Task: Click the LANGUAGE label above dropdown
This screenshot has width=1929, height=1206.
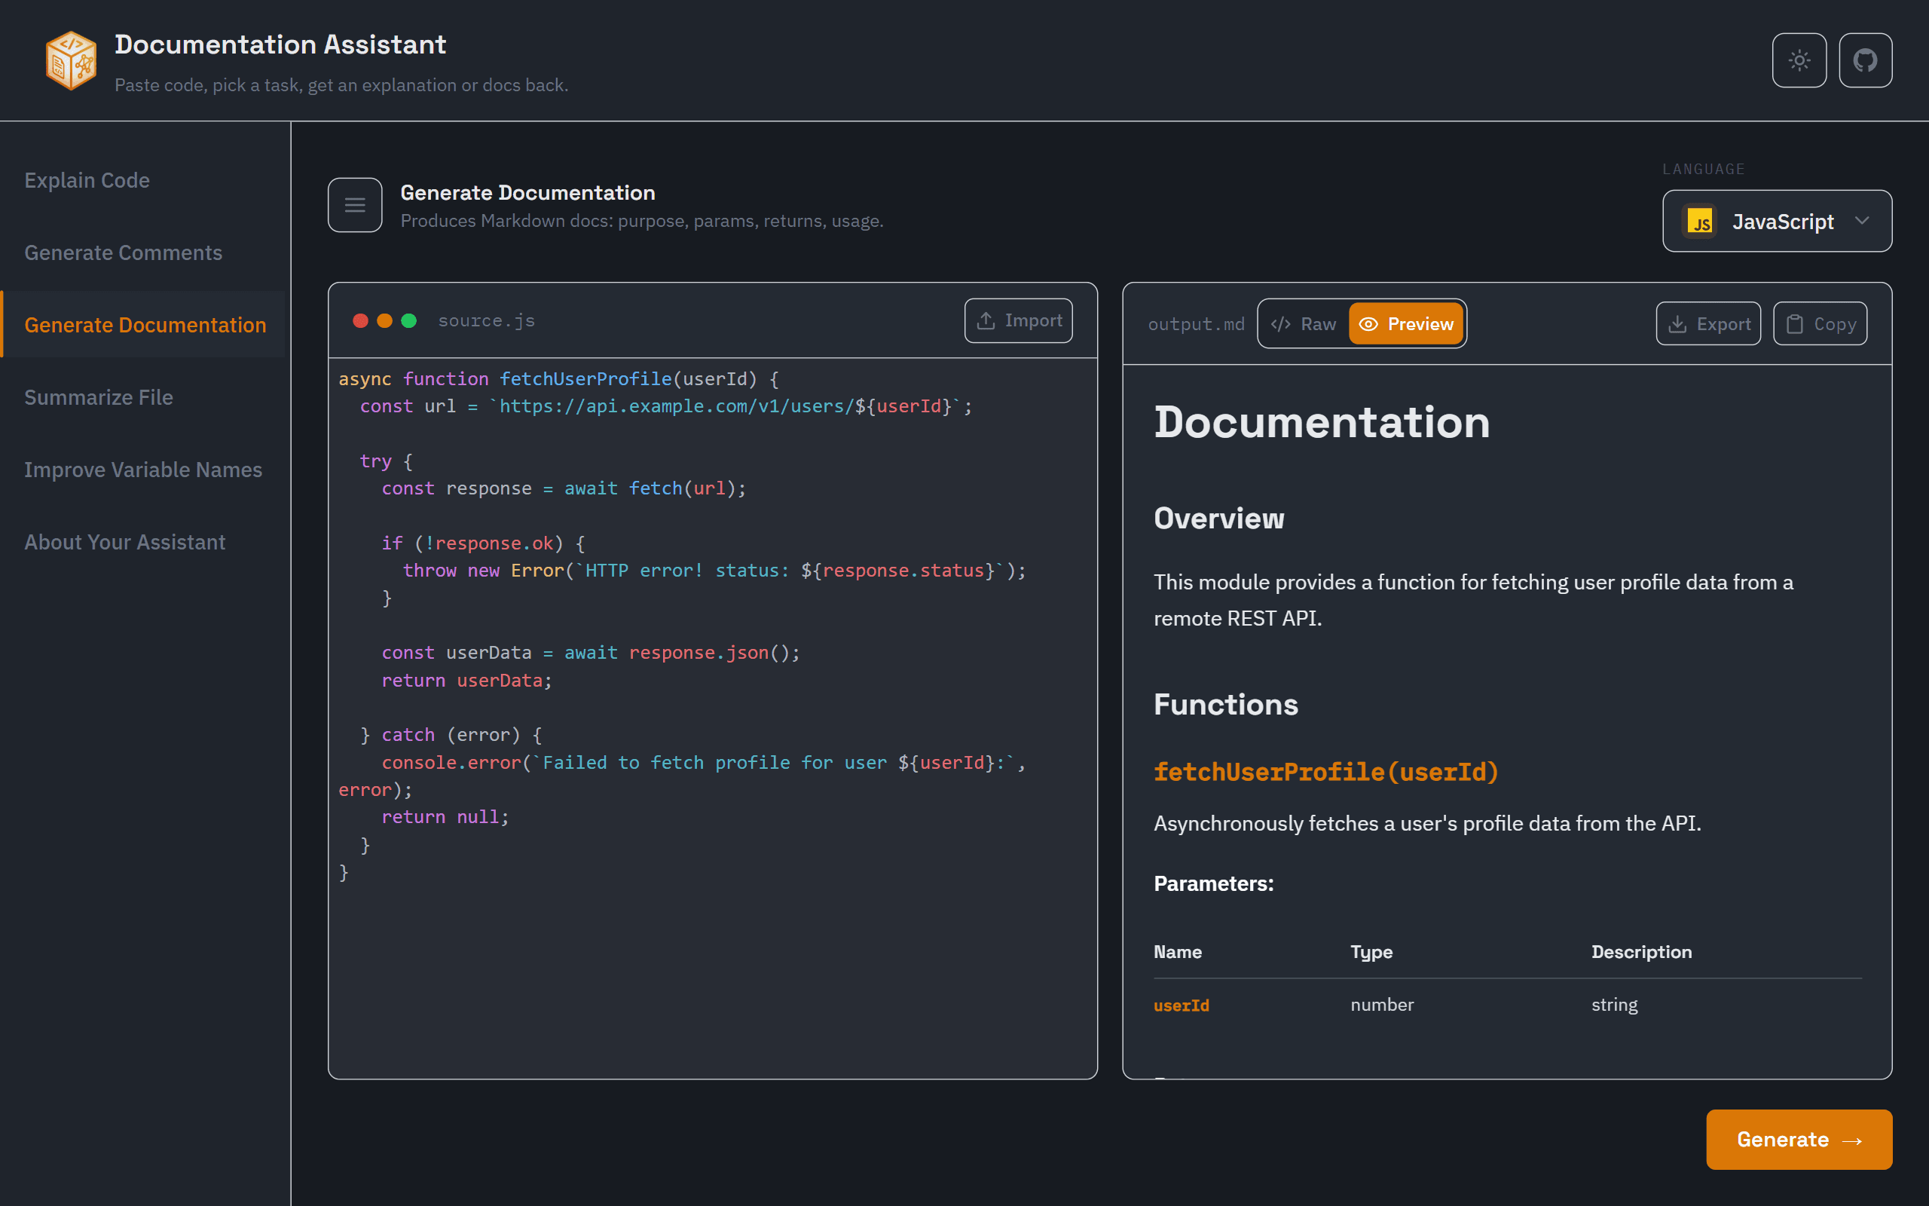Action: pos(1704,169)
